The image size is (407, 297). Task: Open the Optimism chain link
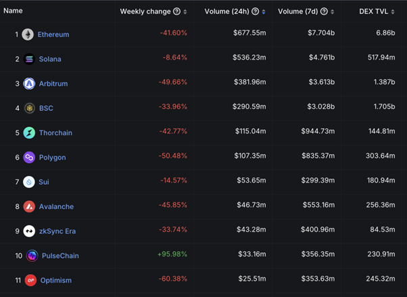click(56, 280)
